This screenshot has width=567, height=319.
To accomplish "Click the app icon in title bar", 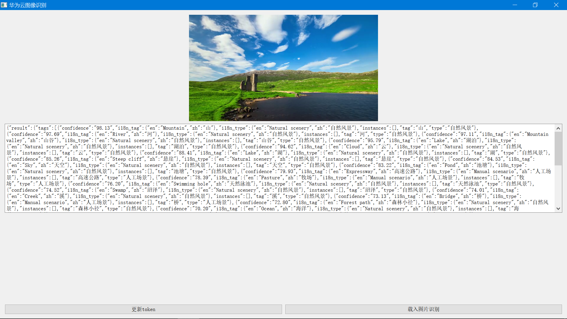I will [4, 5].
